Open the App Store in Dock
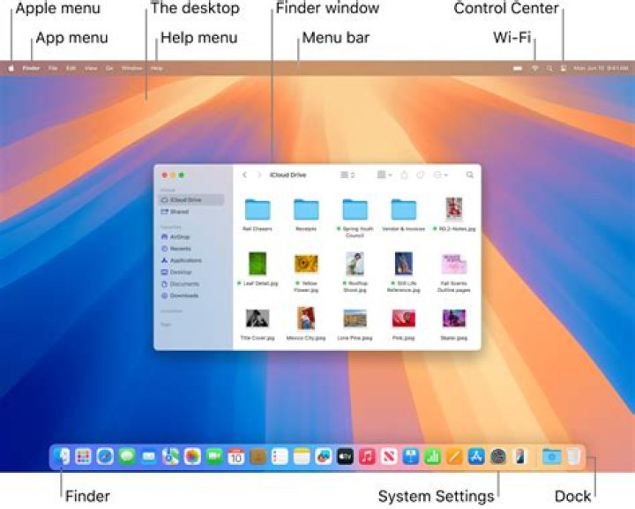This screenshot has height=509, width=635. [x=476, y=457]
